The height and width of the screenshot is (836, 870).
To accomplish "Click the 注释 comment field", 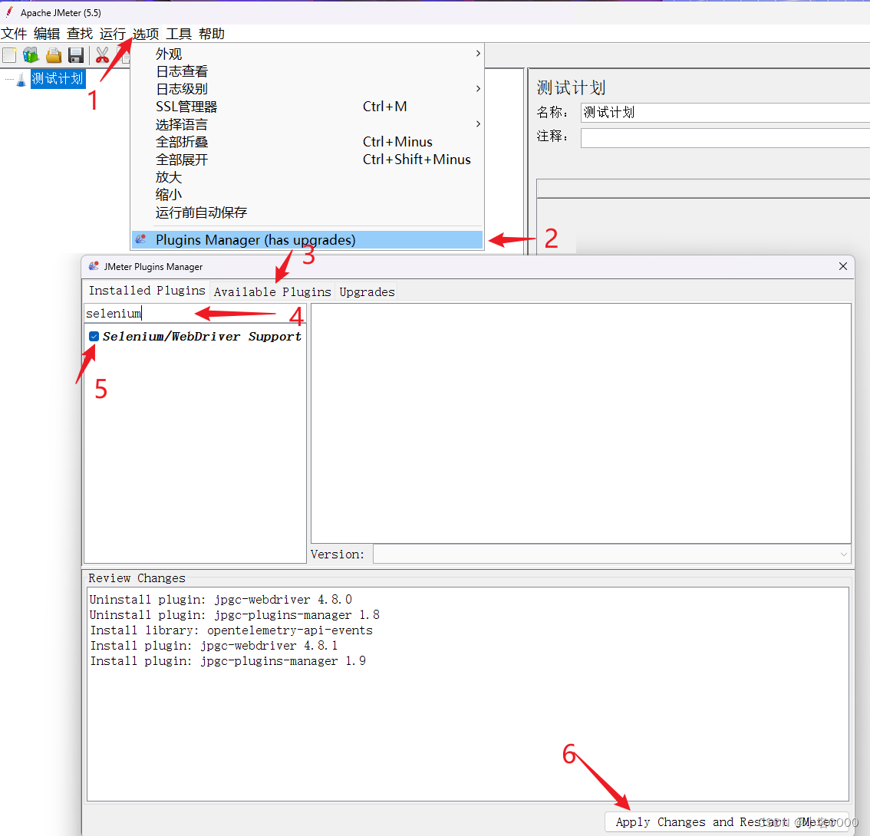I will click(x=725, y=137).
